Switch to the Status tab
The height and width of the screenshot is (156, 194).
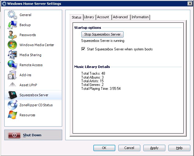77,17
